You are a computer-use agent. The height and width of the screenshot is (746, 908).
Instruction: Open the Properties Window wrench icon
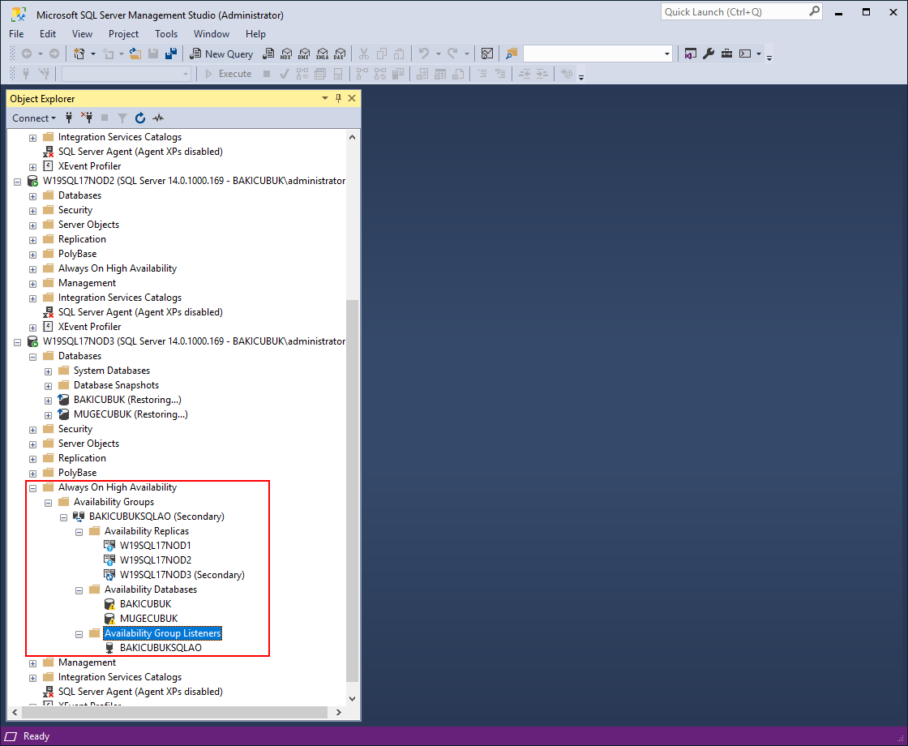click(x=709, y=54)
